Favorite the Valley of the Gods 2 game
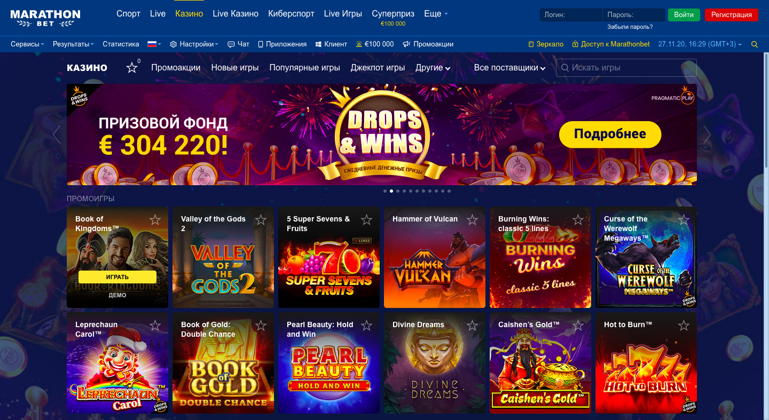The height and width of the screenshot is (420, 769). (261, 220)
